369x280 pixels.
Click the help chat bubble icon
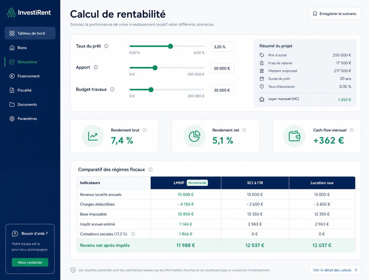pos(15,234)
